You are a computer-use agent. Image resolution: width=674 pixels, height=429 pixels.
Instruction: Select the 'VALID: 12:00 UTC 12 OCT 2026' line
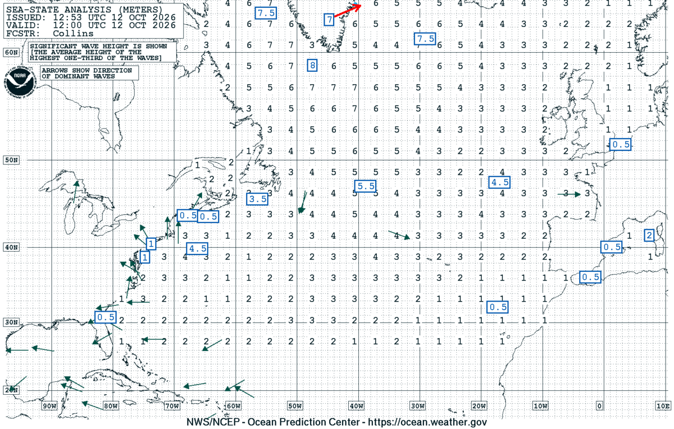(x=90, y=25)
